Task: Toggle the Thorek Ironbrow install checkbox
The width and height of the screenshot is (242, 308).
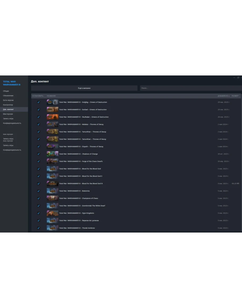Action: (39, 228)
